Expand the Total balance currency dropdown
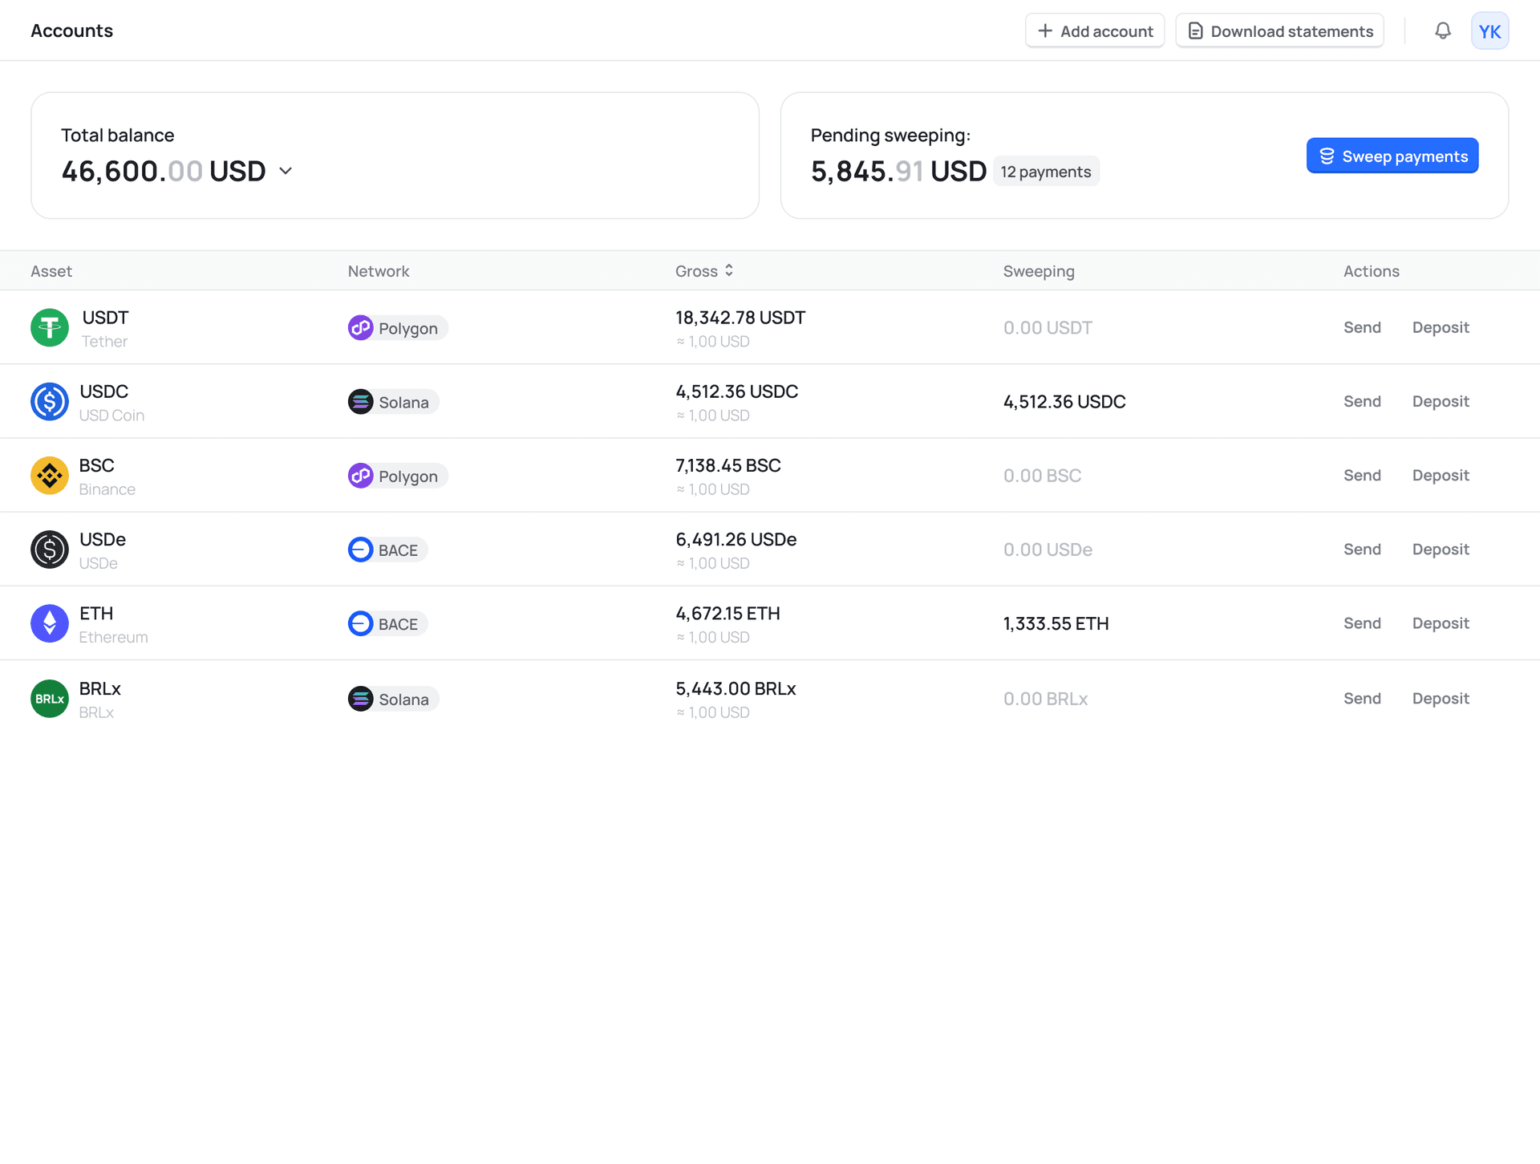Viewport: 1540px width, 1164px height. (x=286, y=171)
